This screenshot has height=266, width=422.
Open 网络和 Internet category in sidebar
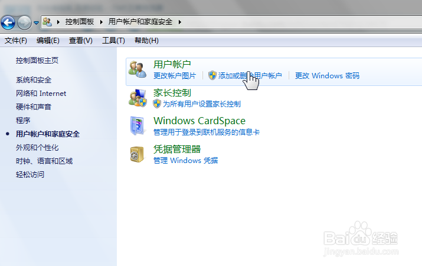[x=41, y=94]
